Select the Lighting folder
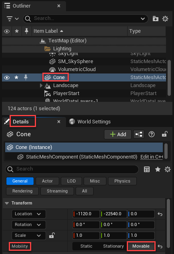The height and width of the screenshot is (254, 174). [x=84, y=49]
